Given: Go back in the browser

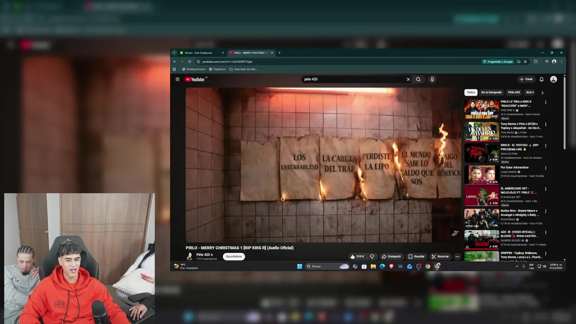Looking at the screenshot, I should point(175,62).
